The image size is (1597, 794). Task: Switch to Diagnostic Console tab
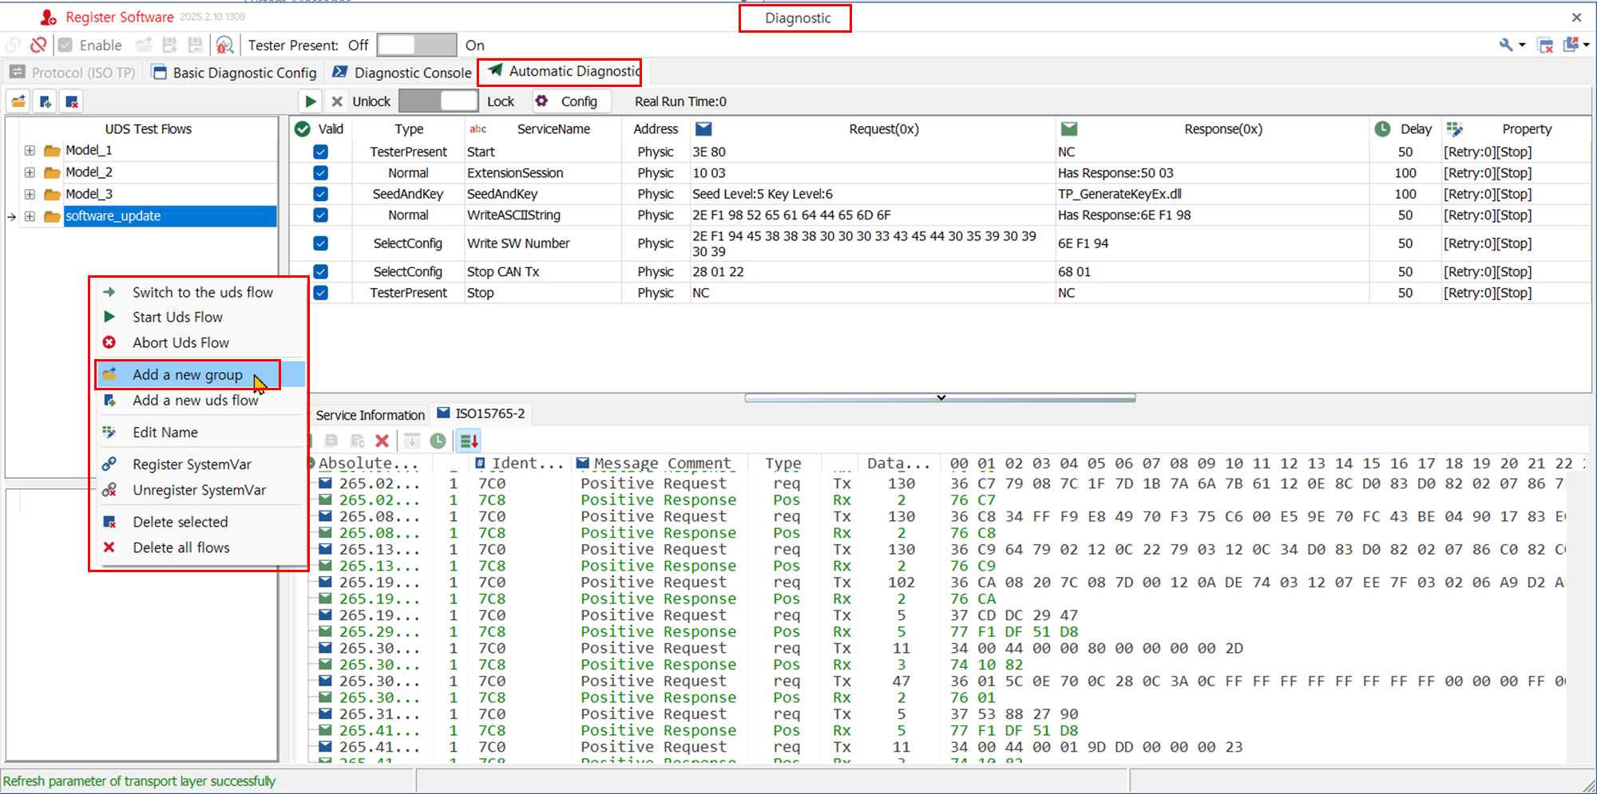402,73
